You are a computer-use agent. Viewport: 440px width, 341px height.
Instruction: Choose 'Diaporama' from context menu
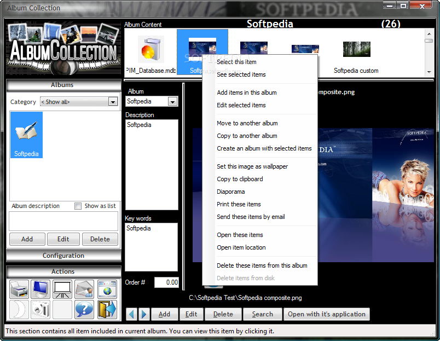pos(230,192)
